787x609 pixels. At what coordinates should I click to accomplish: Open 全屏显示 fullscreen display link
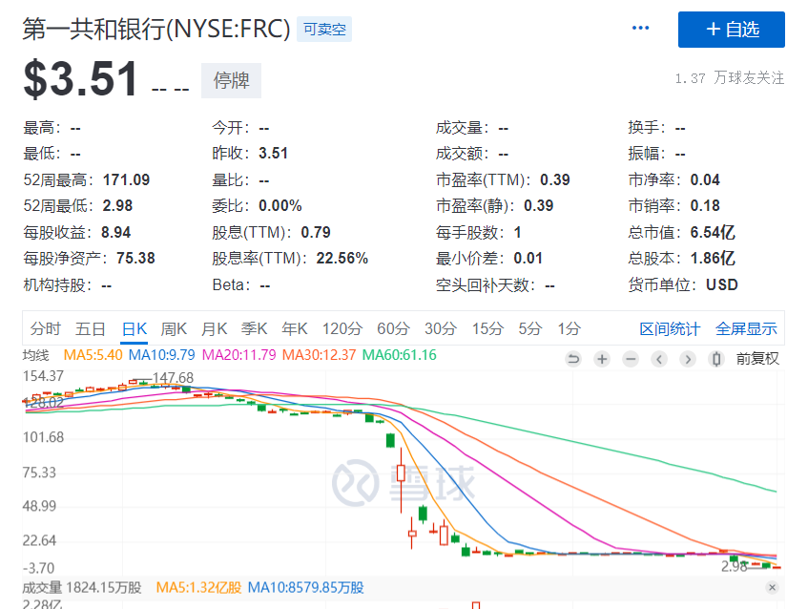746,329
